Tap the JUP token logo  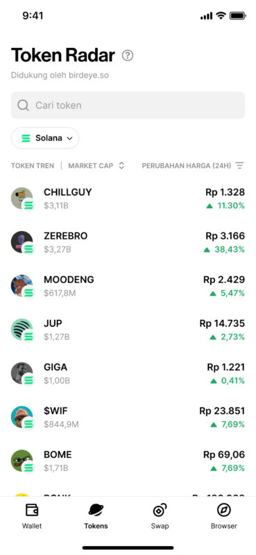point(22,330)
